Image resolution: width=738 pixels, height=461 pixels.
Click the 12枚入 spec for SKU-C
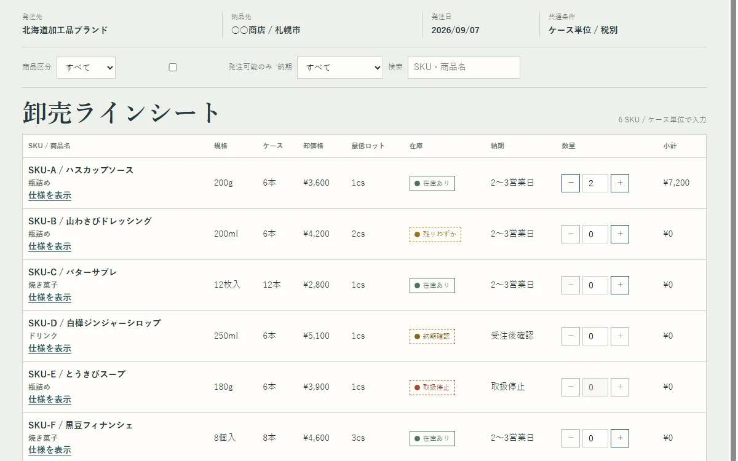[228, 285]
